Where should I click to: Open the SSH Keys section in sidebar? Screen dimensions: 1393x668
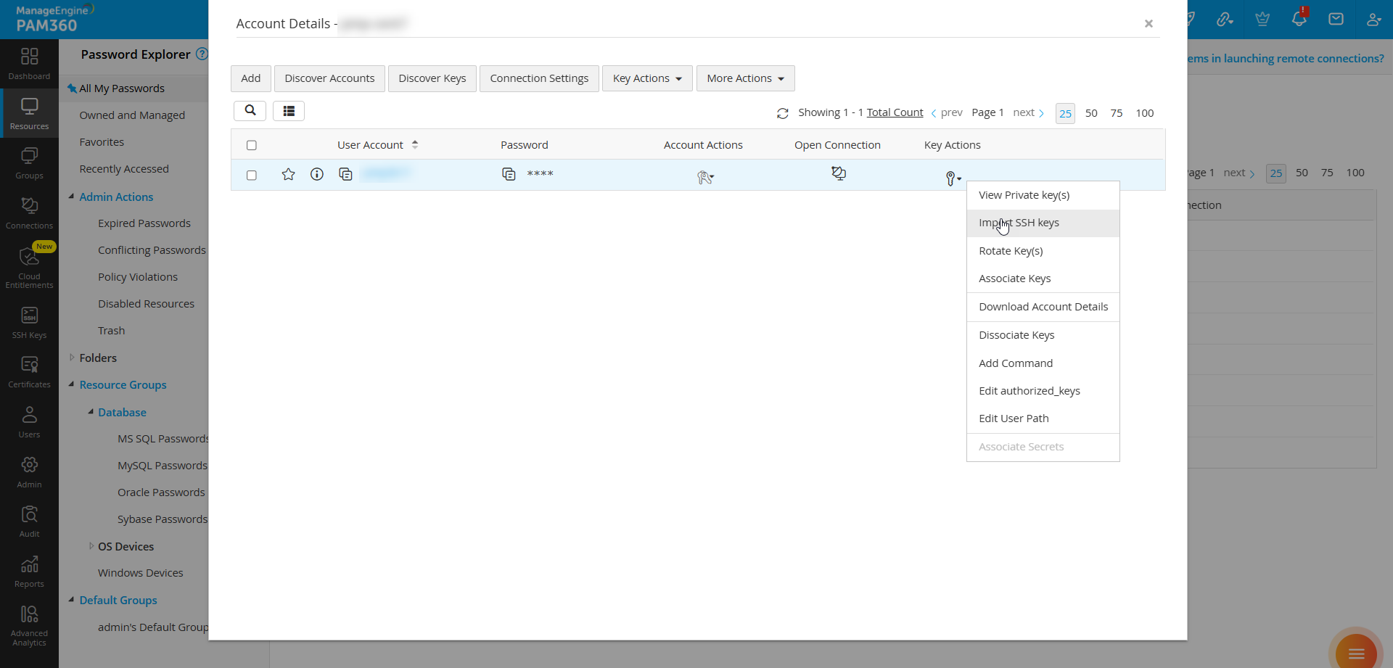(29, 322)
